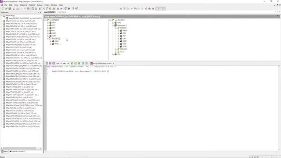
Task: Select the ORUR01 node under Messages in output
Action: click(123, 28)
